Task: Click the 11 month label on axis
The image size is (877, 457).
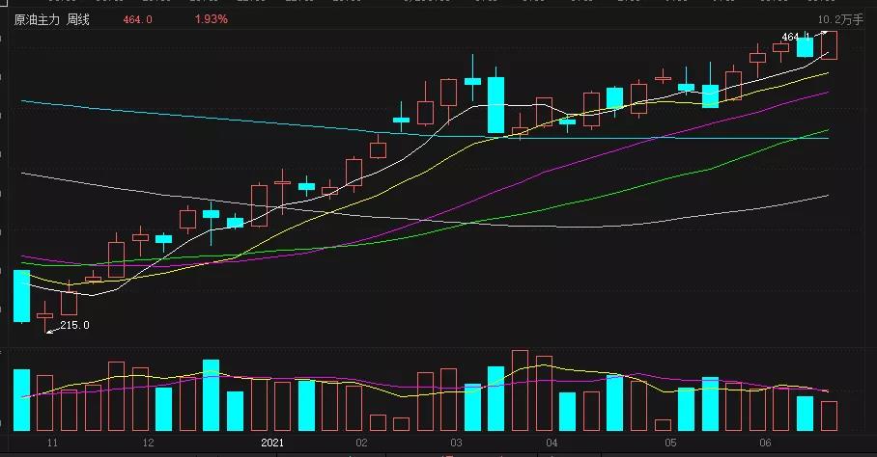Action: (53, 443)
